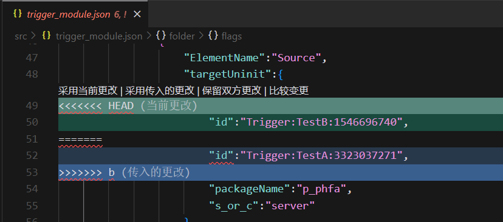Click the src breadcrumb segment
The height and width of the screenshot is (222, 503).
pyautogui.click(x=21, y=36)
